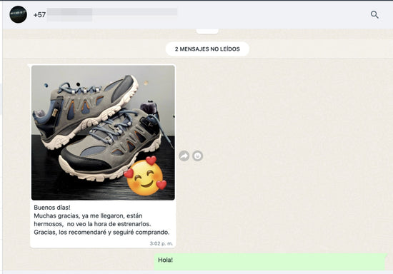Open the hiking shoes photo

103,133
